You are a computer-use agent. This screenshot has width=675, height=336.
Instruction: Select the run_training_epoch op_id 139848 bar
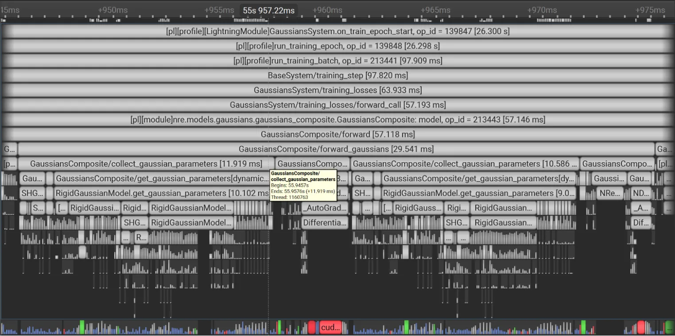pyautogui.click(x=337, y=46)
